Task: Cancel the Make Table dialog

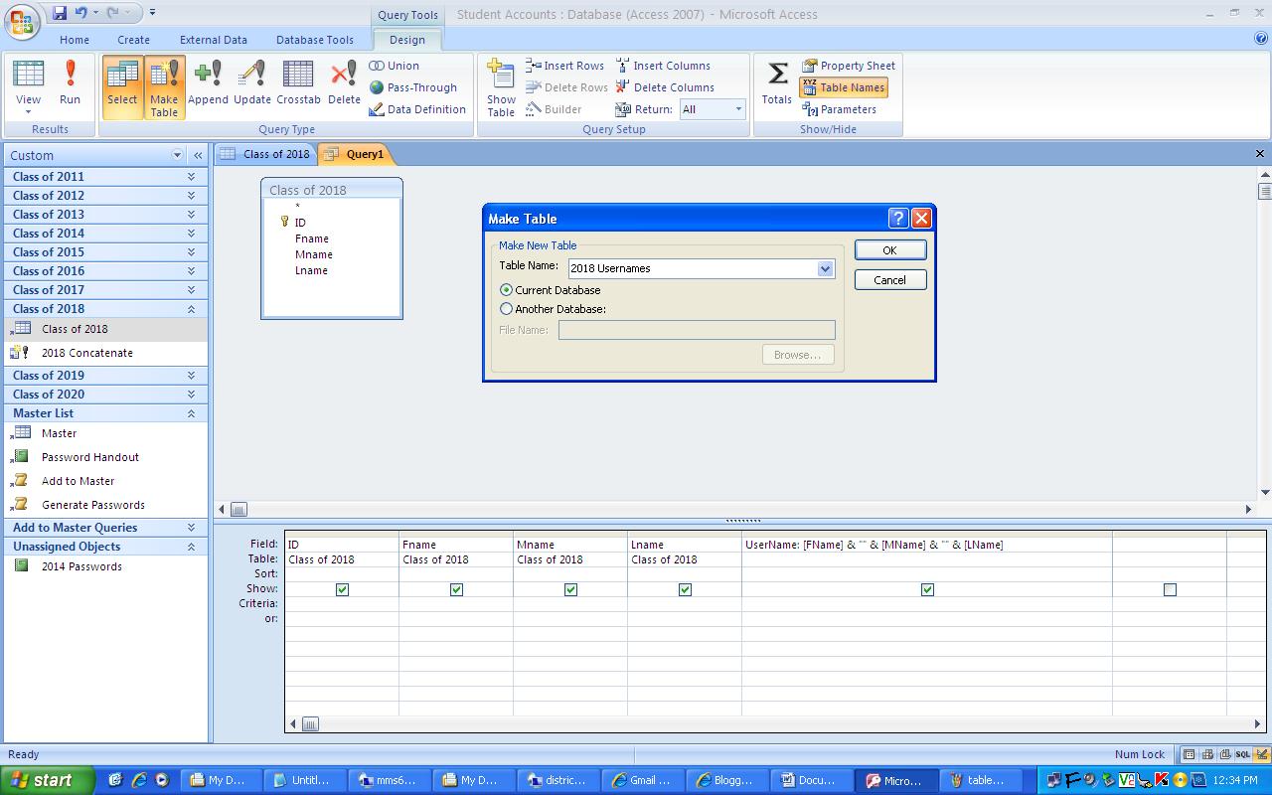Action: click(x=889, y=279)
